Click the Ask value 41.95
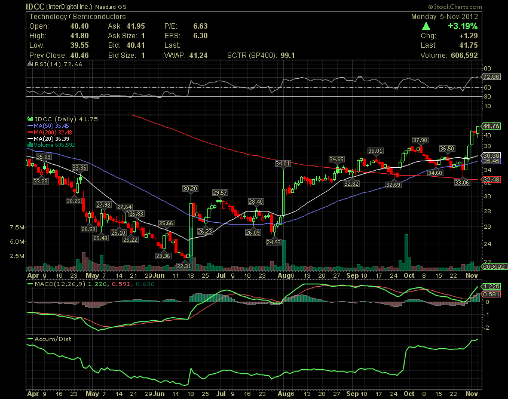The image size is (508, 399). pyautogui.click(x=136, y=26)
